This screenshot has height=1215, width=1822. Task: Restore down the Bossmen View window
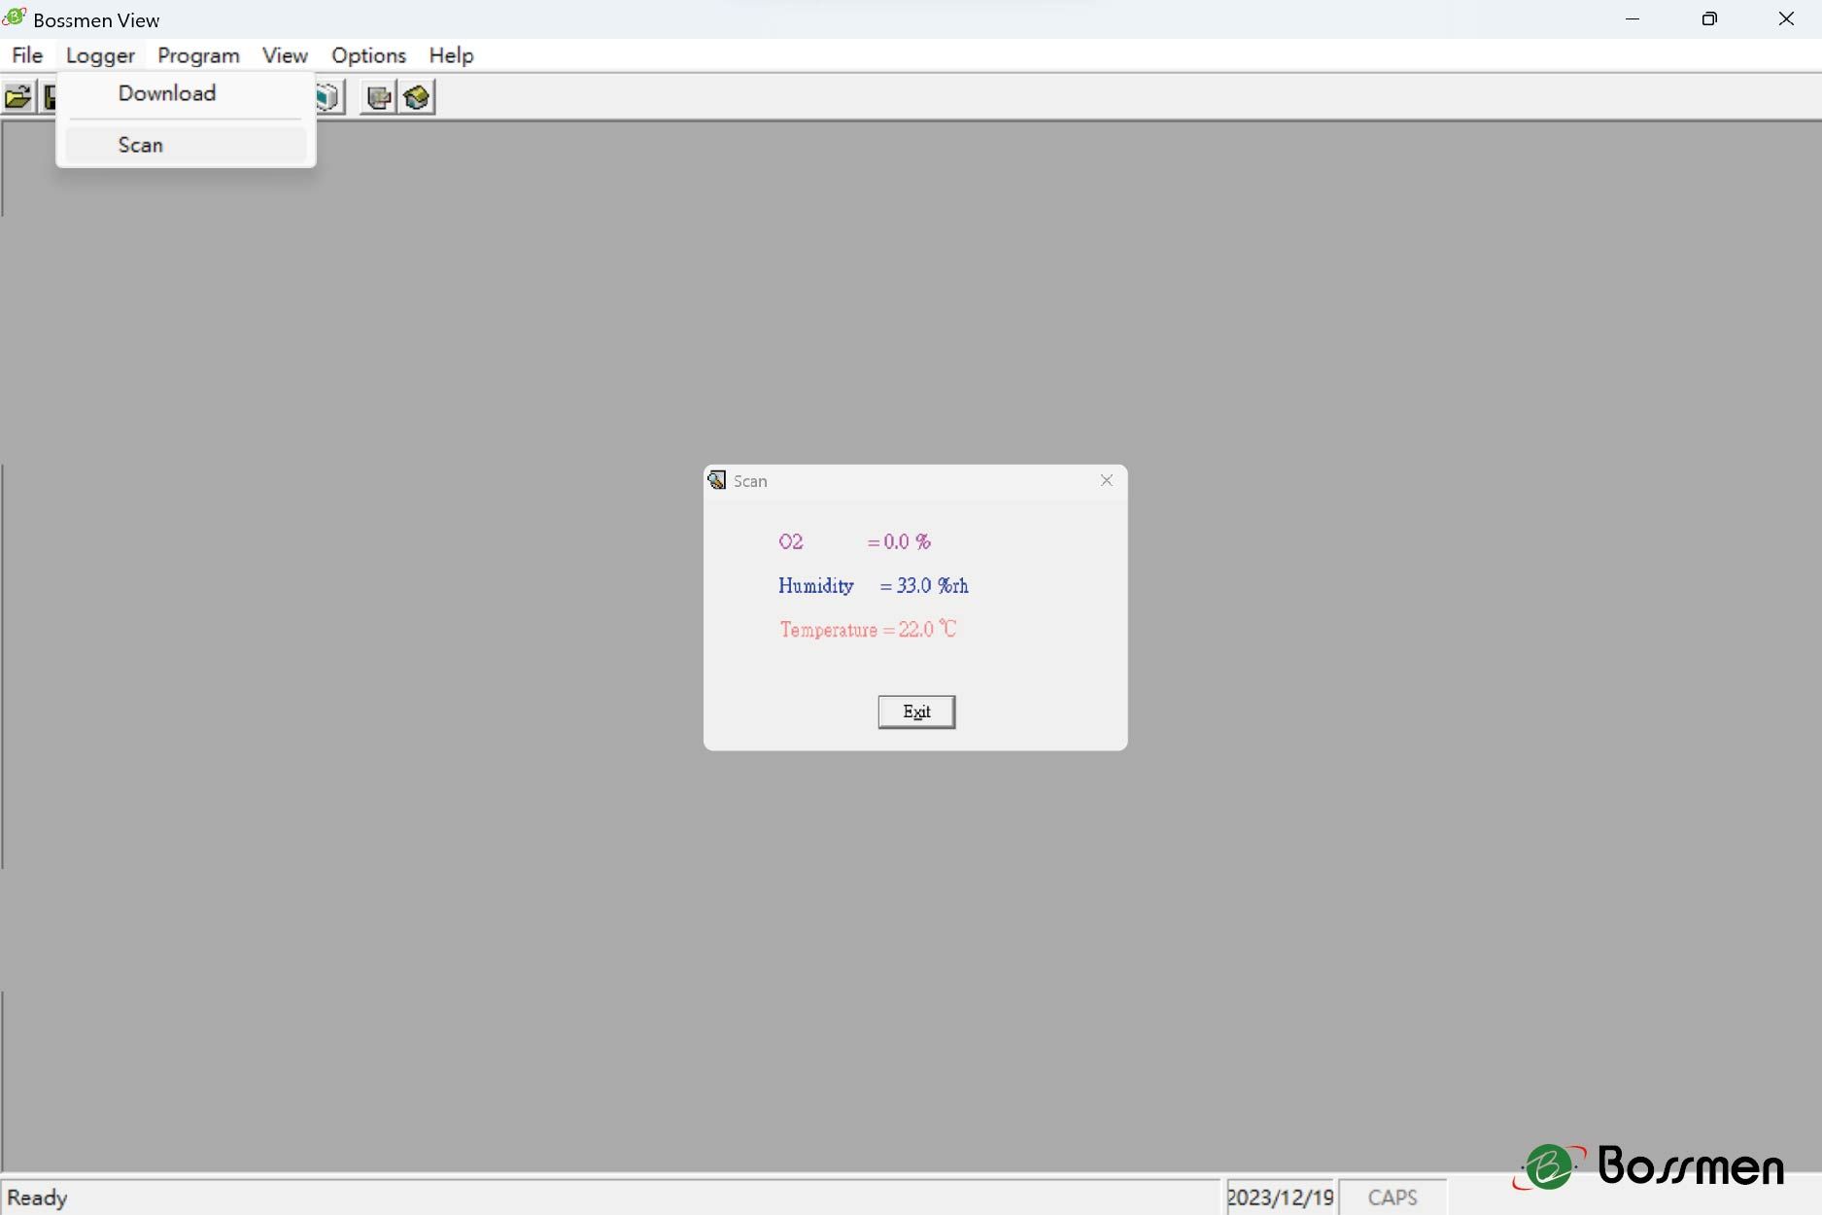[x=1709, y=19]
